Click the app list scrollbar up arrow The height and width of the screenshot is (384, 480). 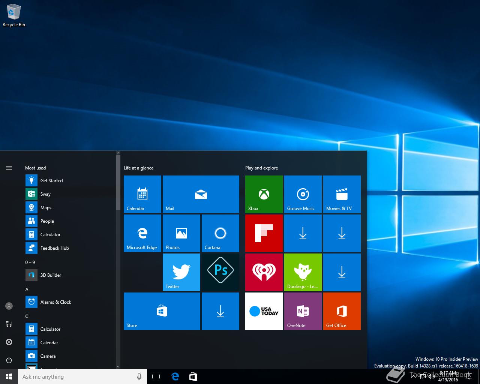(118, 153)
